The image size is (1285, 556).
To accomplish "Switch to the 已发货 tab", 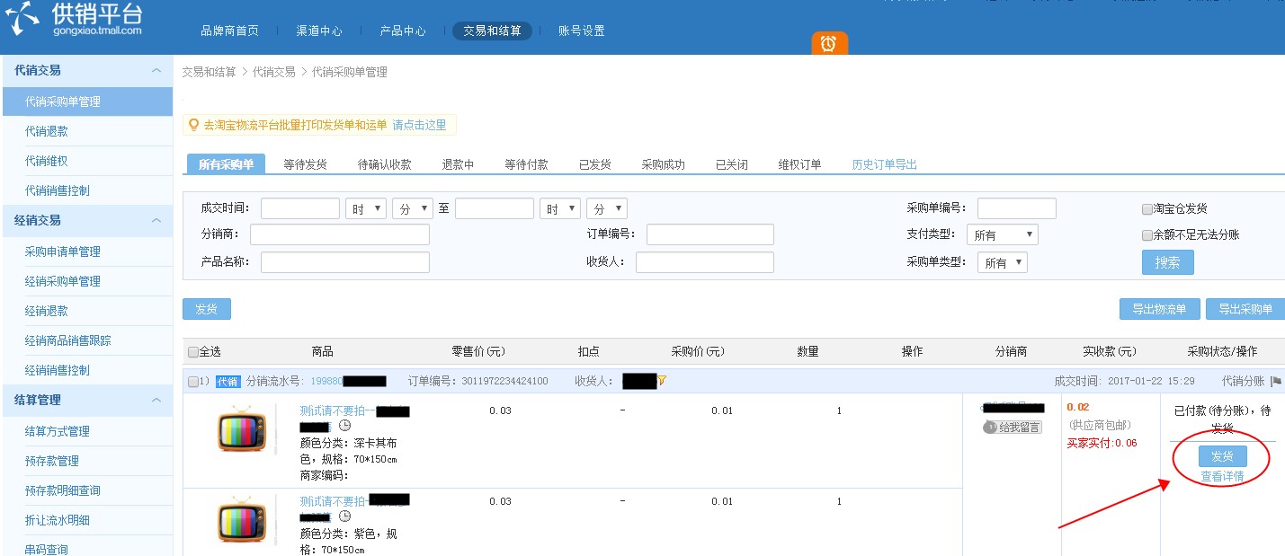I will click(595, 165).
